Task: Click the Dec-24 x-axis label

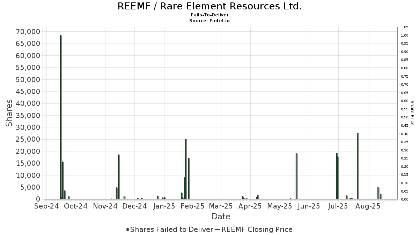Action: coord(135,206)
